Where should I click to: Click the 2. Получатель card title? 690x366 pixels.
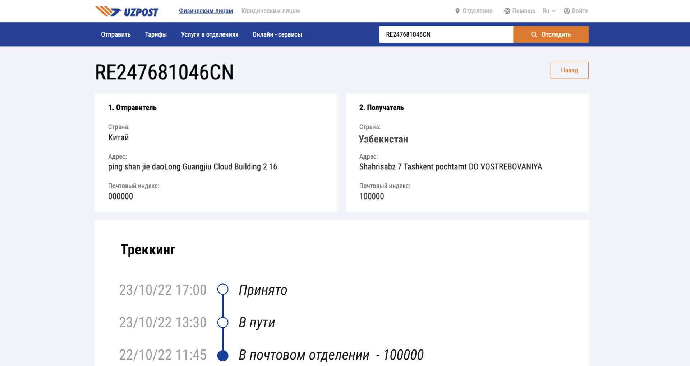(x=381, y=108)
